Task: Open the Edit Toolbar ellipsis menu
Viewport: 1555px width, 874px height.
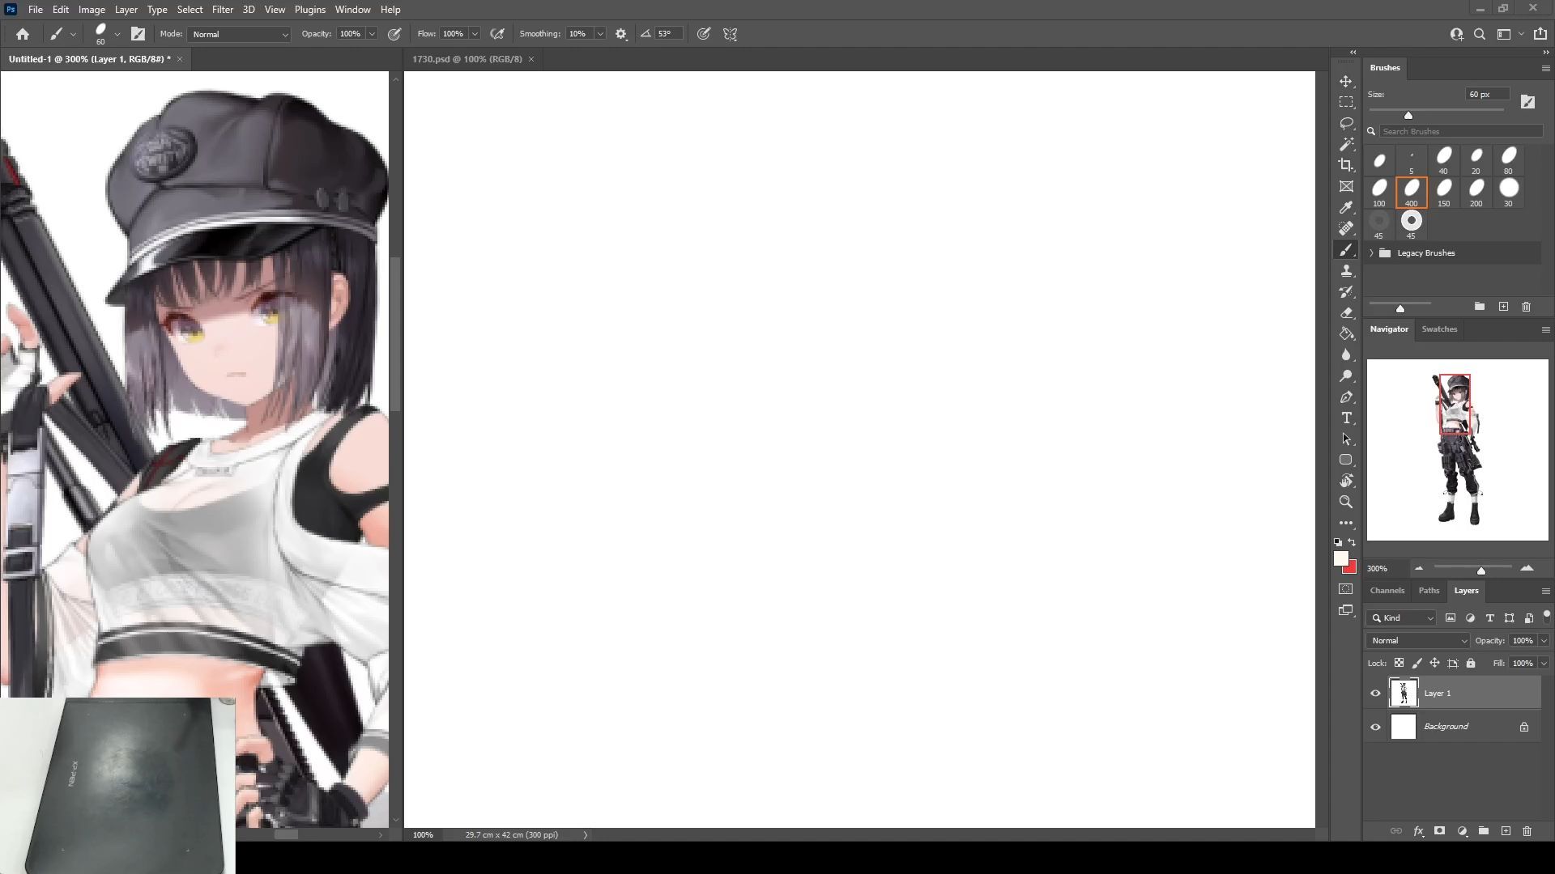Action: (x=1346, y=523)
